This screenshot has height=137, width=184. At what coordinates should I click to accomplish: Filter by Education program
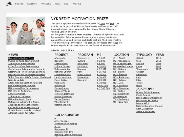tap(83, 64)
